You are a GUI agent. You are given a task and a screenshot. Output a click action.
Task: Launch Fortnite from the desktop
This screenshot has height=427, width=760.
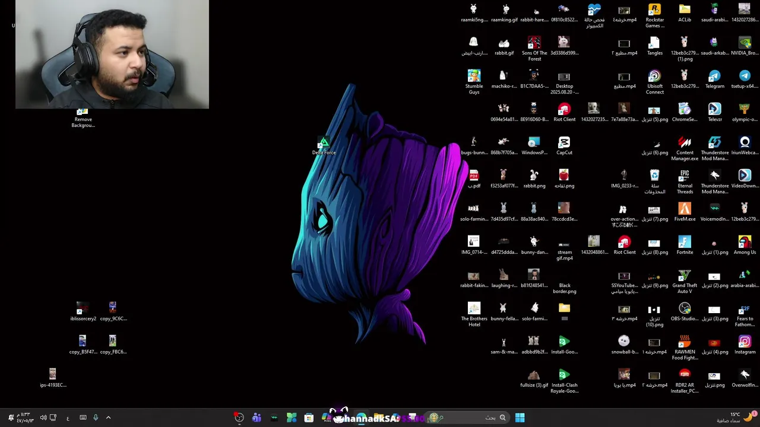click(x=685, y=245)
